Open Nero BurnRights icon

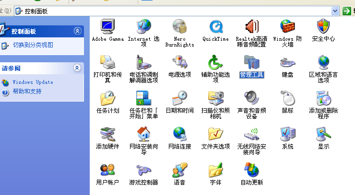(x=179, y=27)
